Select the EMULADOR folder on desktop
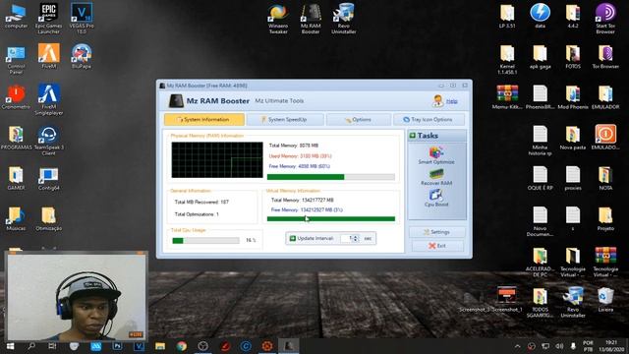The image size is (629, 354). click(605, 97)
